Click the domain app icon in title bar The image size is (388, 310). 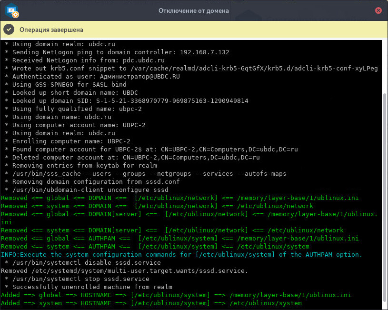click(x=11, y=10)
